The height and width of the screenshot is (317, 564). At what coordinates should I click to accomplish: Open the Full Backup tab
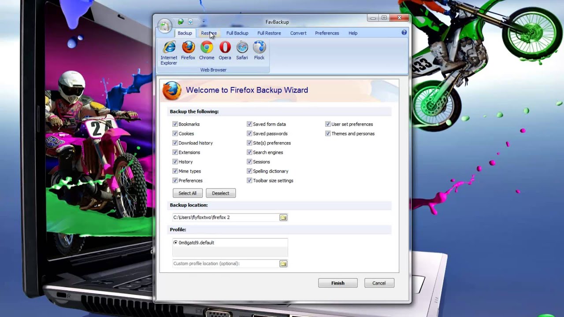tap(237, 33)
